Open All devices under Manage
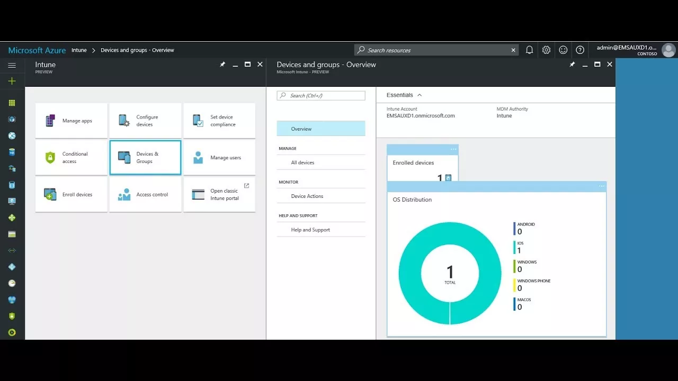Viewport: 678px width, 381px height. coord(302,162)
